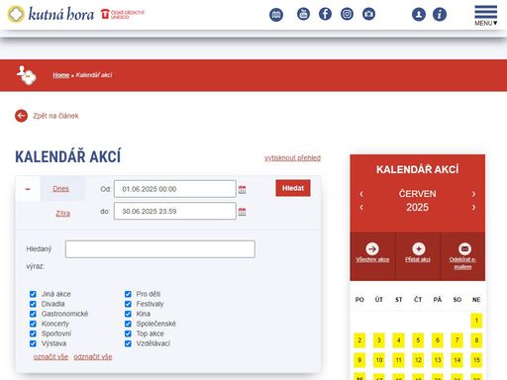The image size is (507, 380).
Task: Open date picker for Od field
Action: 242,190
